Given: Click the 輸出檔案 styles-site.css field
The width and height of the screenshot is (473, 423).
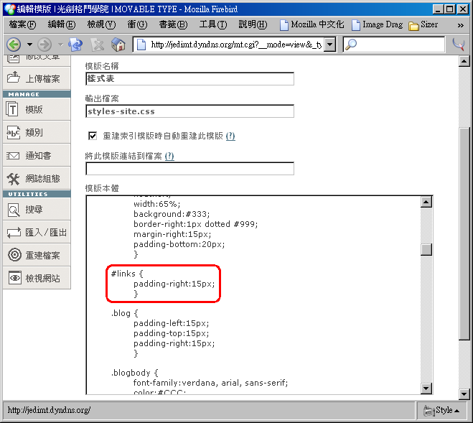Looking at the screenshot, I should [189, 111].
